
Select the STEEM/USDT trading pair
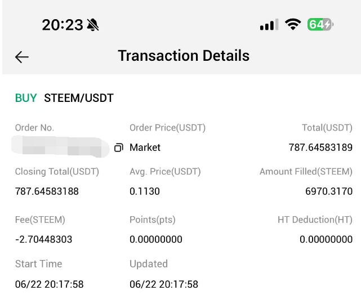[x=79, y=98]
